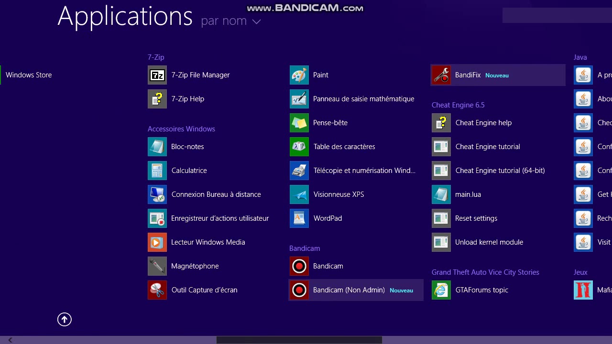612x344 pixels.
Task: Select the Jeux group header
Action: [x=580, y=272]
